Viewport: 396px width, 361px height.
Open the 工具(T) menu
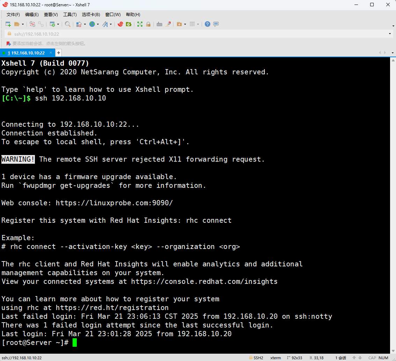pos(70,15)
